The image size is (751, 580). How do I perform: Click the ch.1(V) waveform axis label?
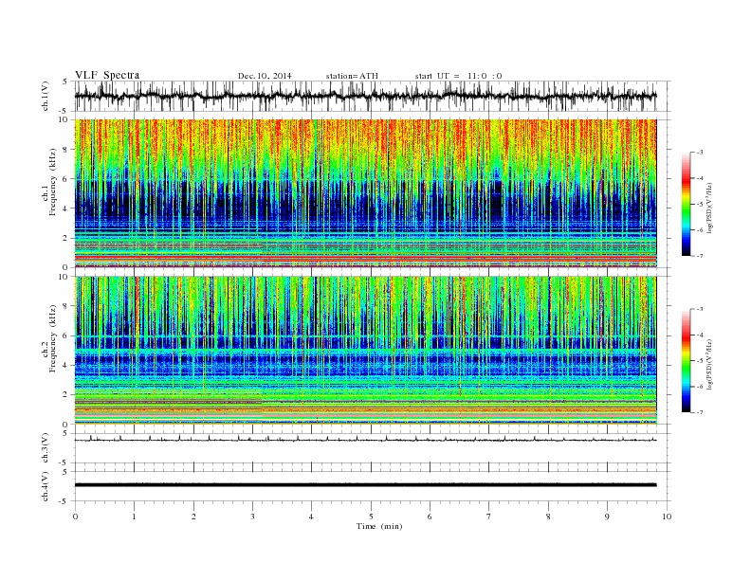46,96
